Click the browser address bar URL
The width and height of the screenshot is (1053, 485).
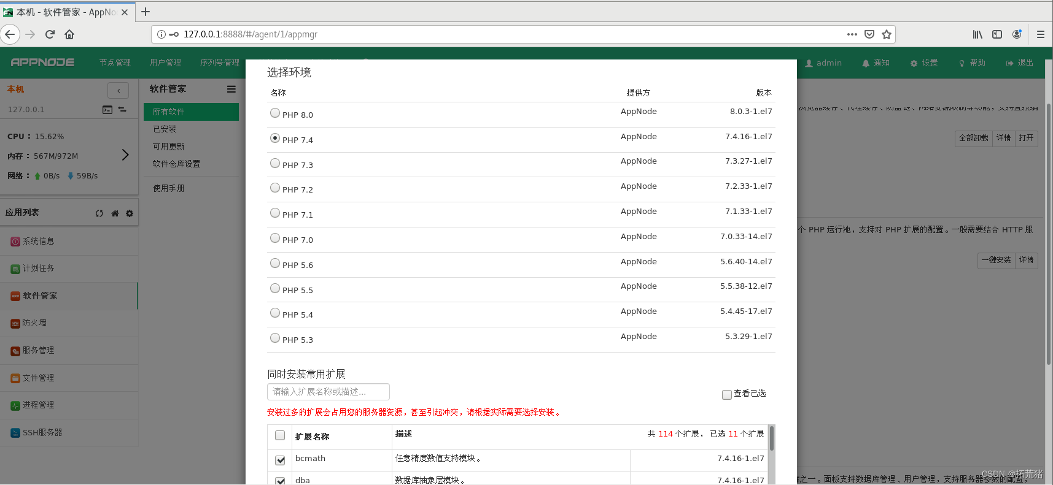click(251, 34)
